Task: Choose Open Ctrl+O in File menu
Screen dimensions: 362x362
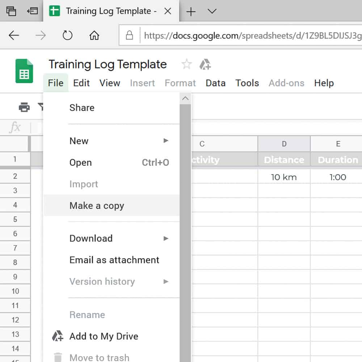Action: pyautogui.click(x=111, y=163)
